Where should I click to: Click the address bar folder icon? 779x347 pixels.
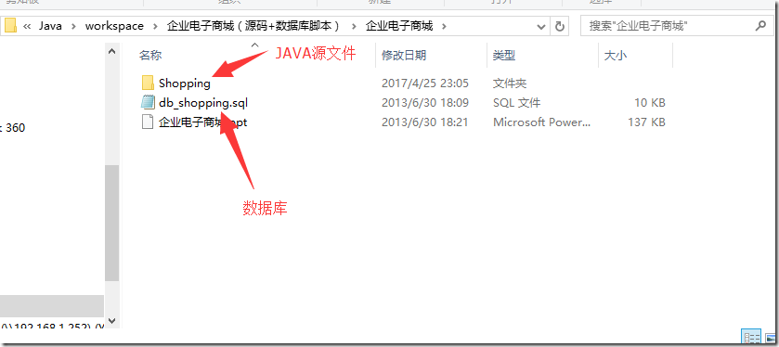click(10, 25)
